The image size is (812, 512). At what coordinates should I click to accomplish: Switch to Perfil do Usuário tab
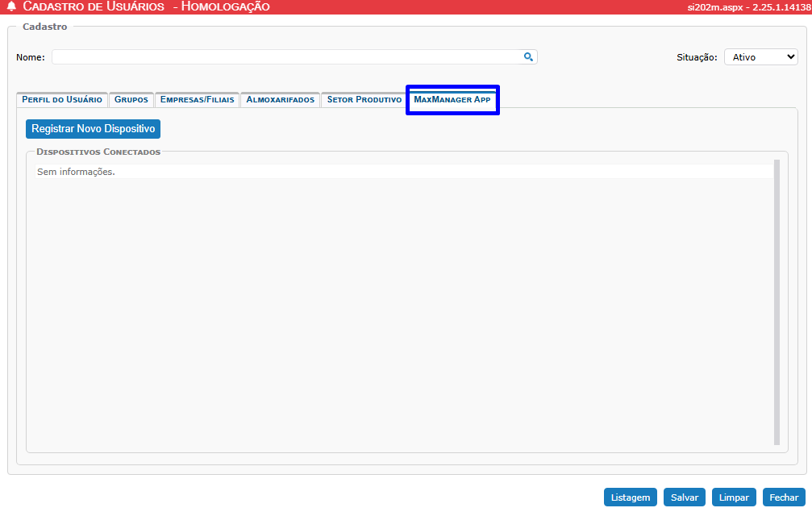pyautogui.click(x=62, y=100)
